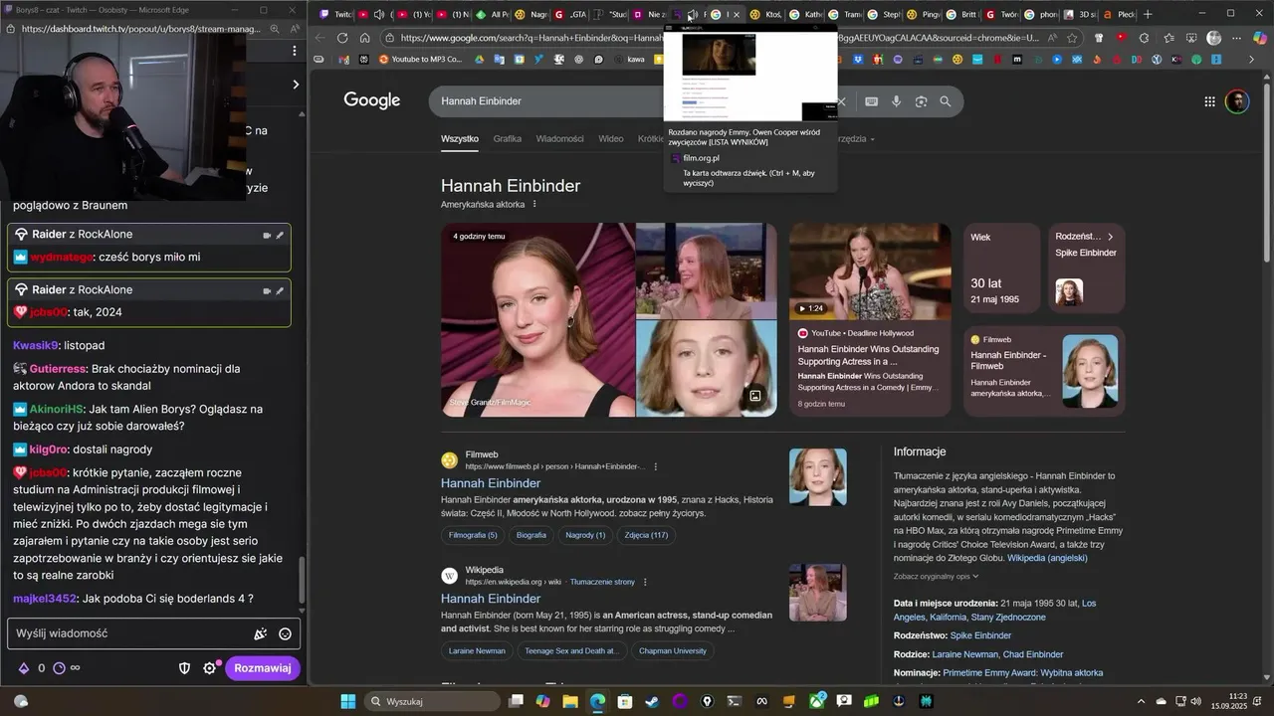The width and height of the screenshot is (1274, 716).
Task: Open Twitch chat window options menu
Action: click(294, 50)
